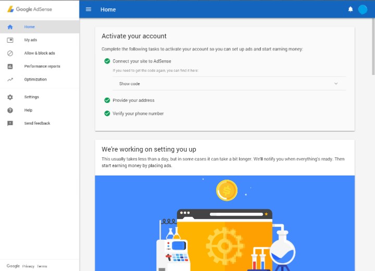Click Send feedback in the sidebar
The image size is (375, 271).
(x=40, y=123)
